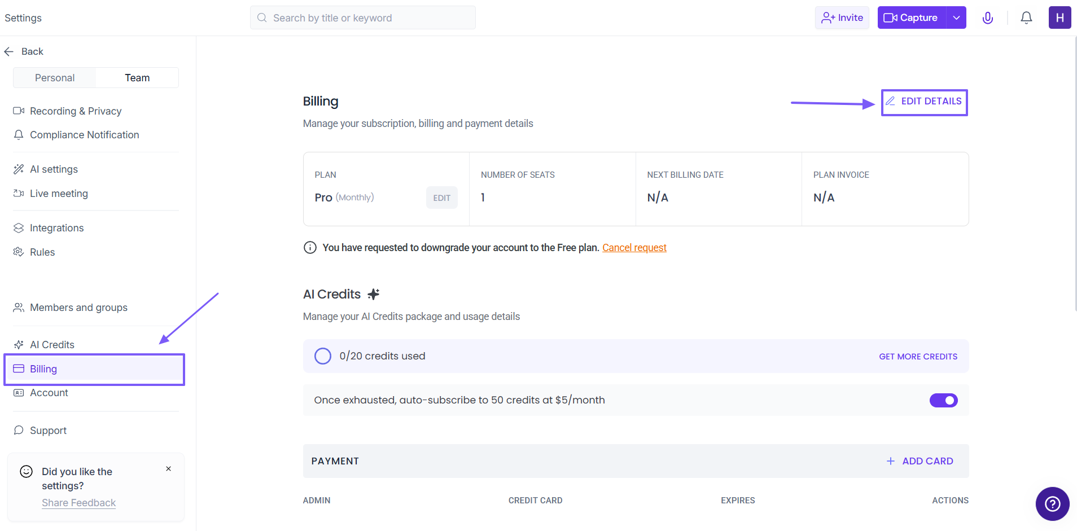Click the microphone icon in top bar
Screen dimensions: 1077x531
coord(988,18)
